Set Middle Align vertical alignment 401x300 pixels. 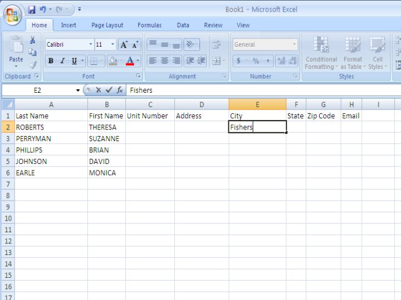coord(165,44)
